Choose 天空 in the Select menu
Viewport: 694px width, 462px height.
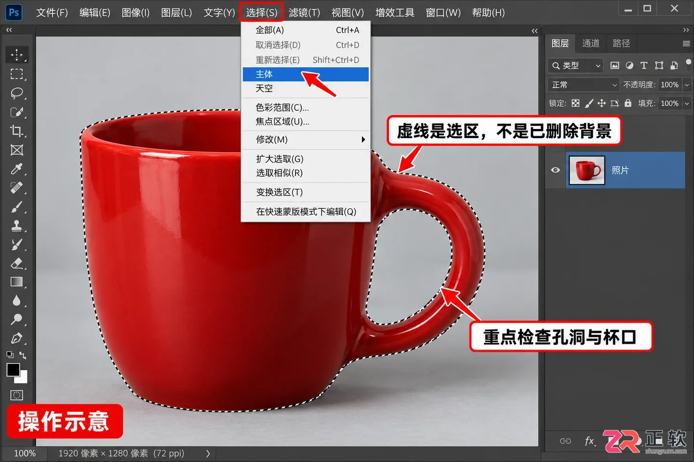[306, 89]
